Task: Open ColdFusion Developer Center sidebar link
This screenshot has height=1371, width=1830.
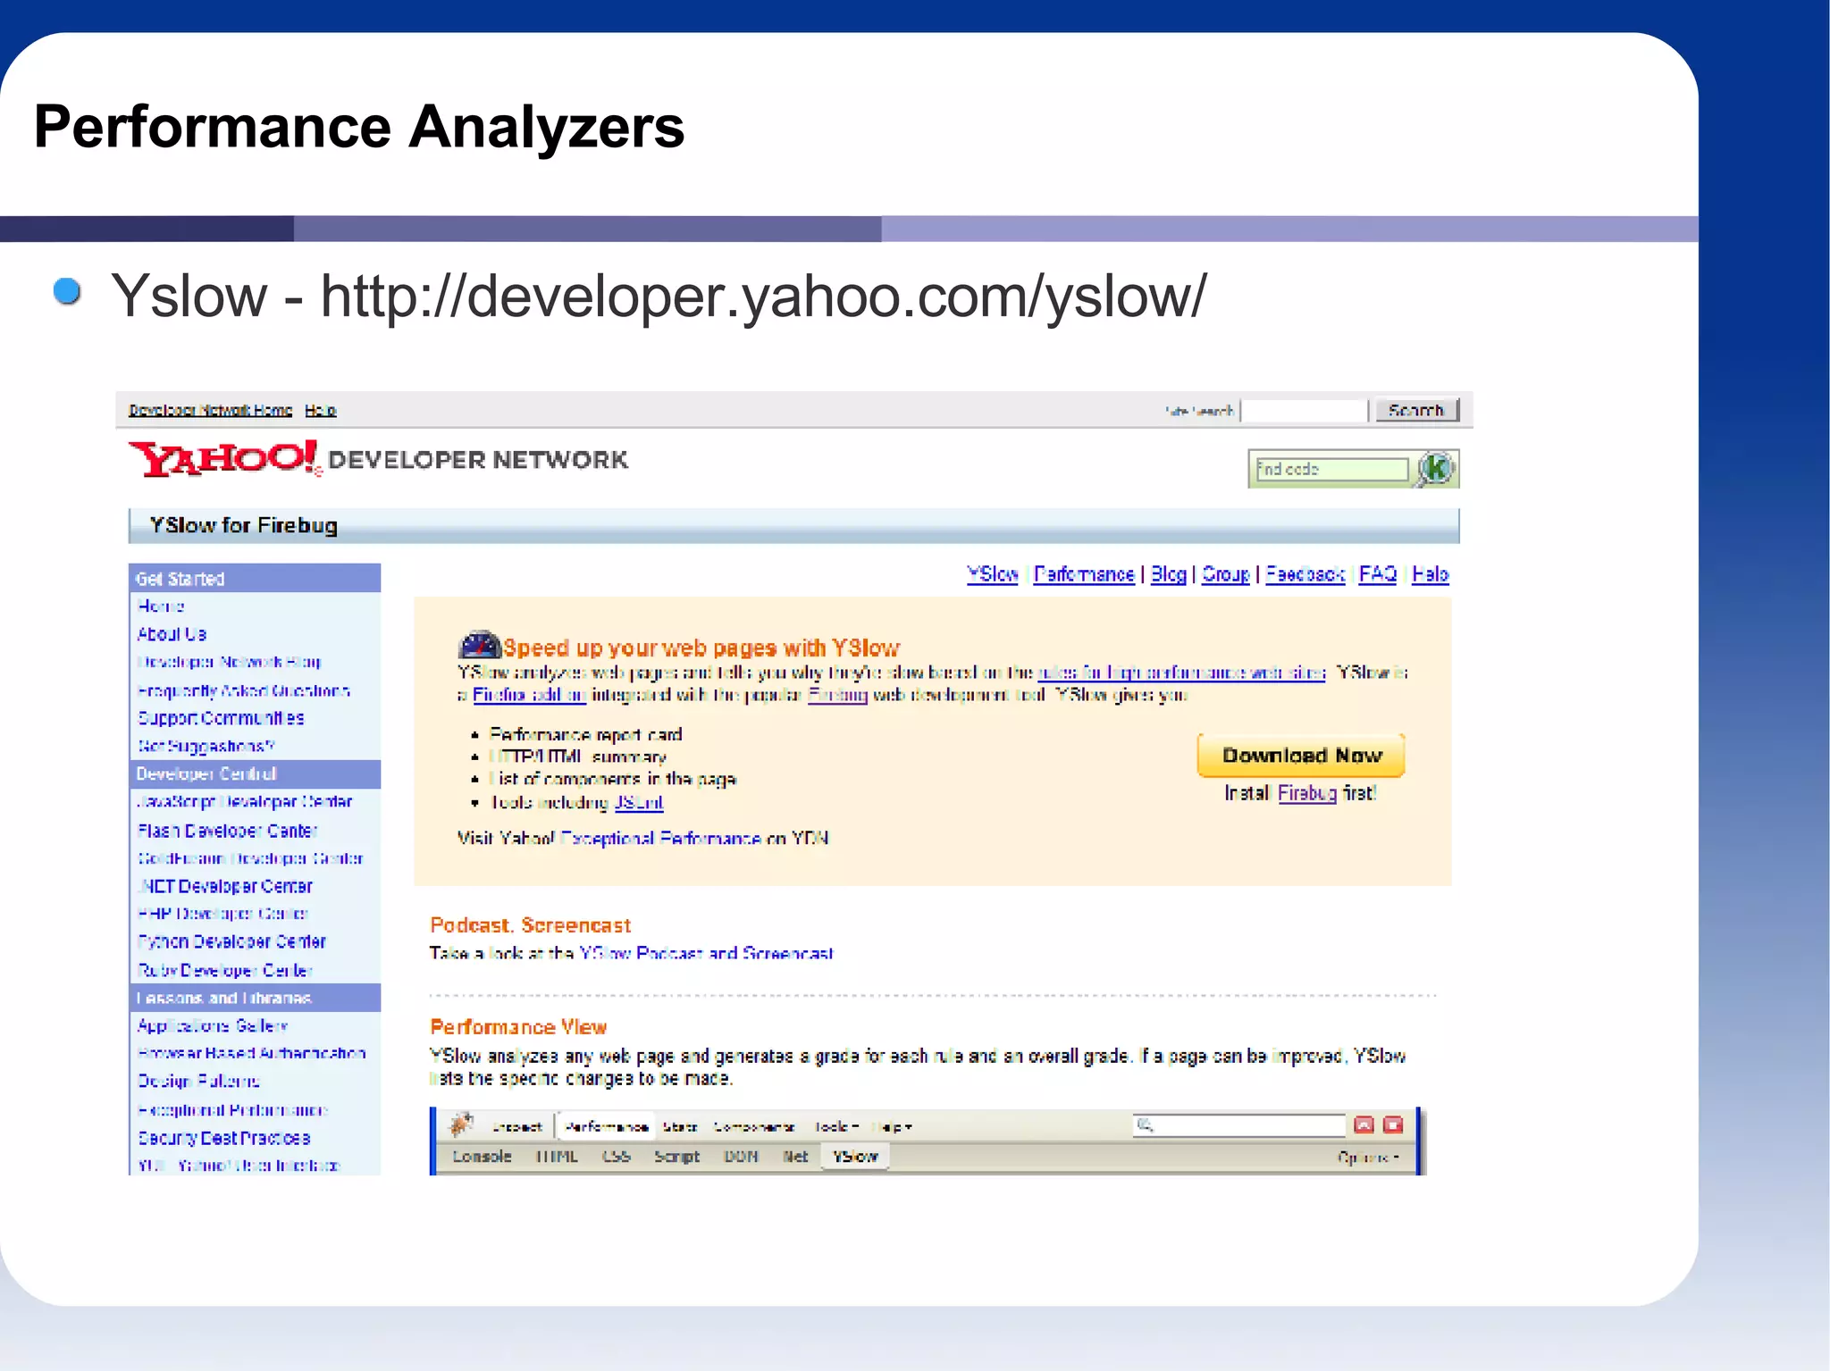Action: point(250,858)
